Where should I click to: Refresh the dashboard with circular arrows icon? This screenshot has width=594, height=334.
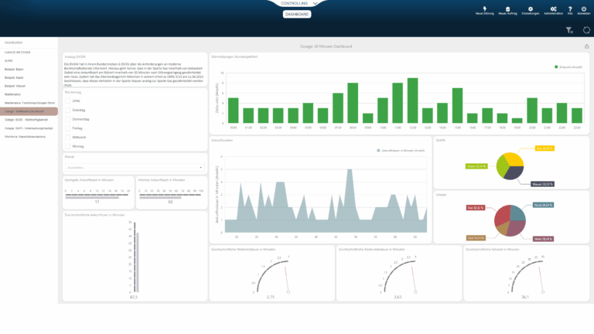point(586,30)
